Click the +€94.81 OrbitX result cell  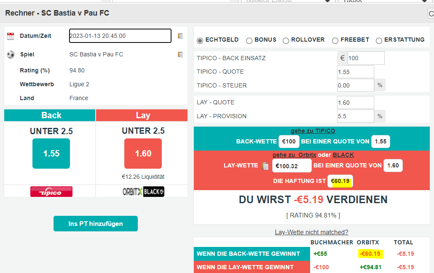tap(370, 267)
